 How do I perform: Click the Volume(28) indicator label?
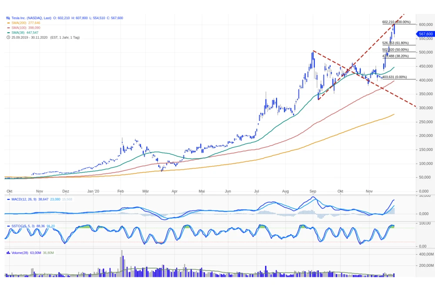tap(20, 252)
